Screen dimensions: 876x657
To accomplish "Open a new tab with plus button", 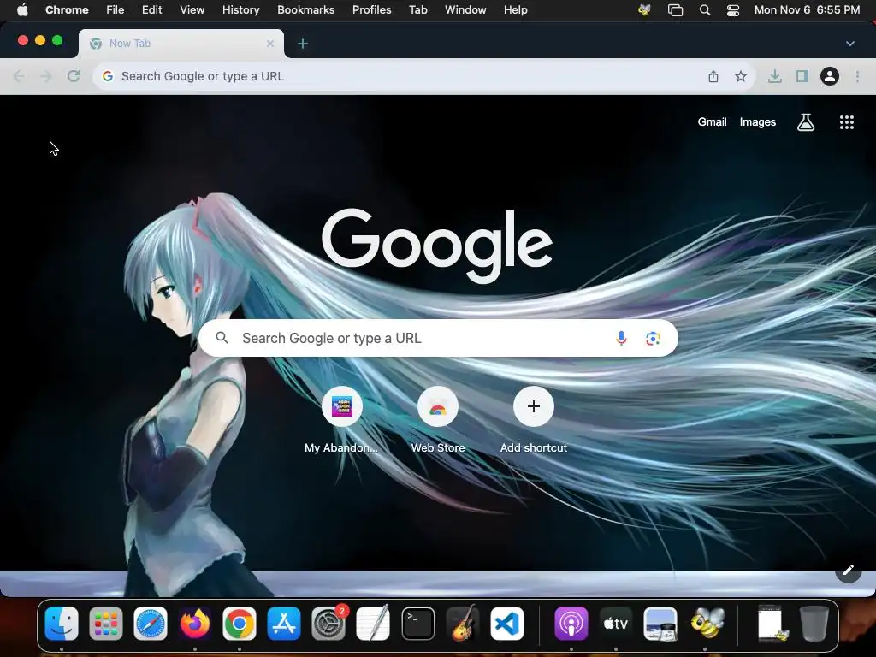I will (x=303, y=44).
